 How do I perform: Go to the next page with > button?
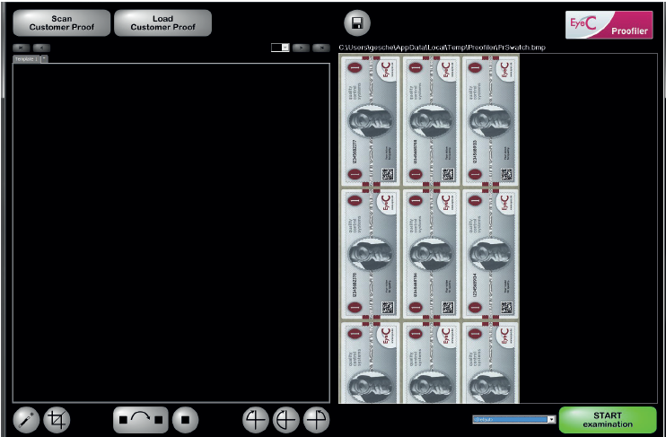(301, 48)
